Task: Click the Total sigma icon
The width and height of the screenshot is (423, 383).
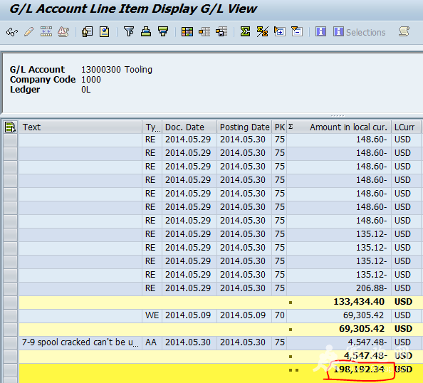Action: pyautogui.click(x=245, y=31)
